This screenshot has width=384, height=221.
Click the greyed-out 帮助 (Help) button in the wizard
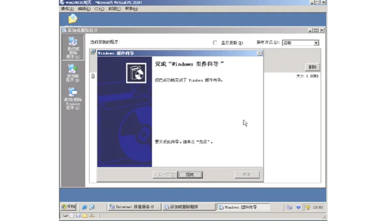(x=247, y=175)
